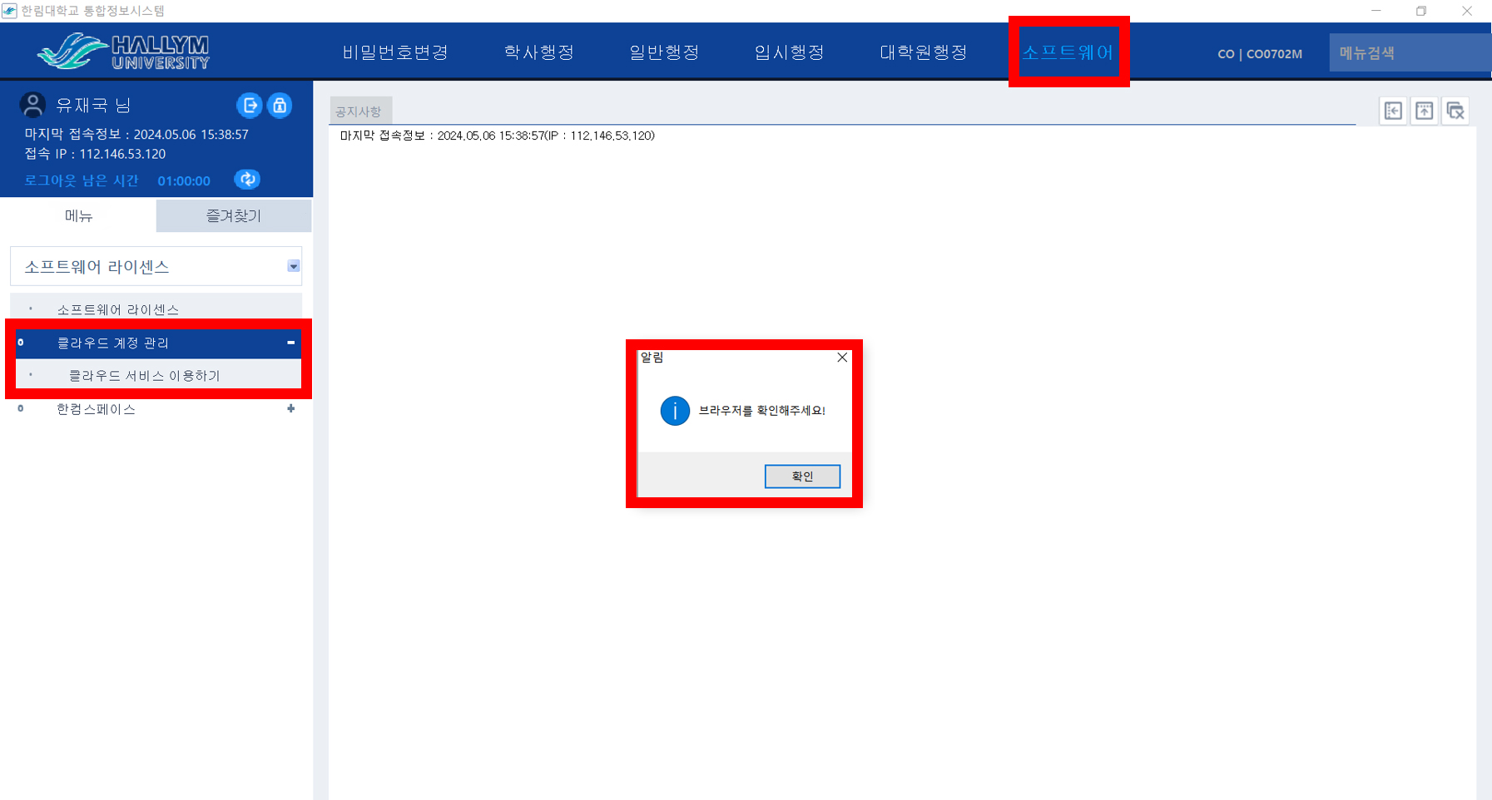Select the screen lock padlock icon

[x=280, y=105]
